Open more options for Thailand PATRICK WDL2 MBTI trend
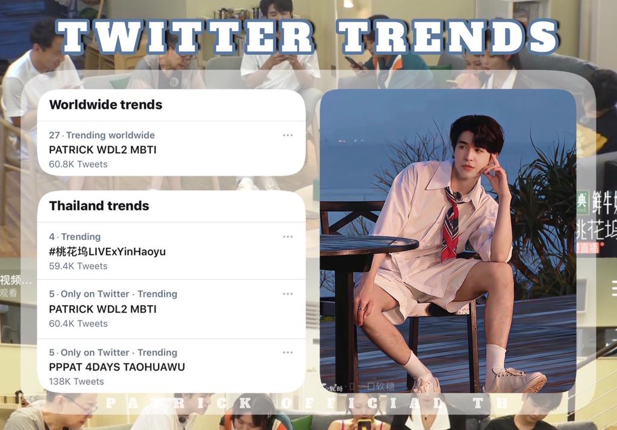This screenshot has height=430, width=617. point(287,293)
